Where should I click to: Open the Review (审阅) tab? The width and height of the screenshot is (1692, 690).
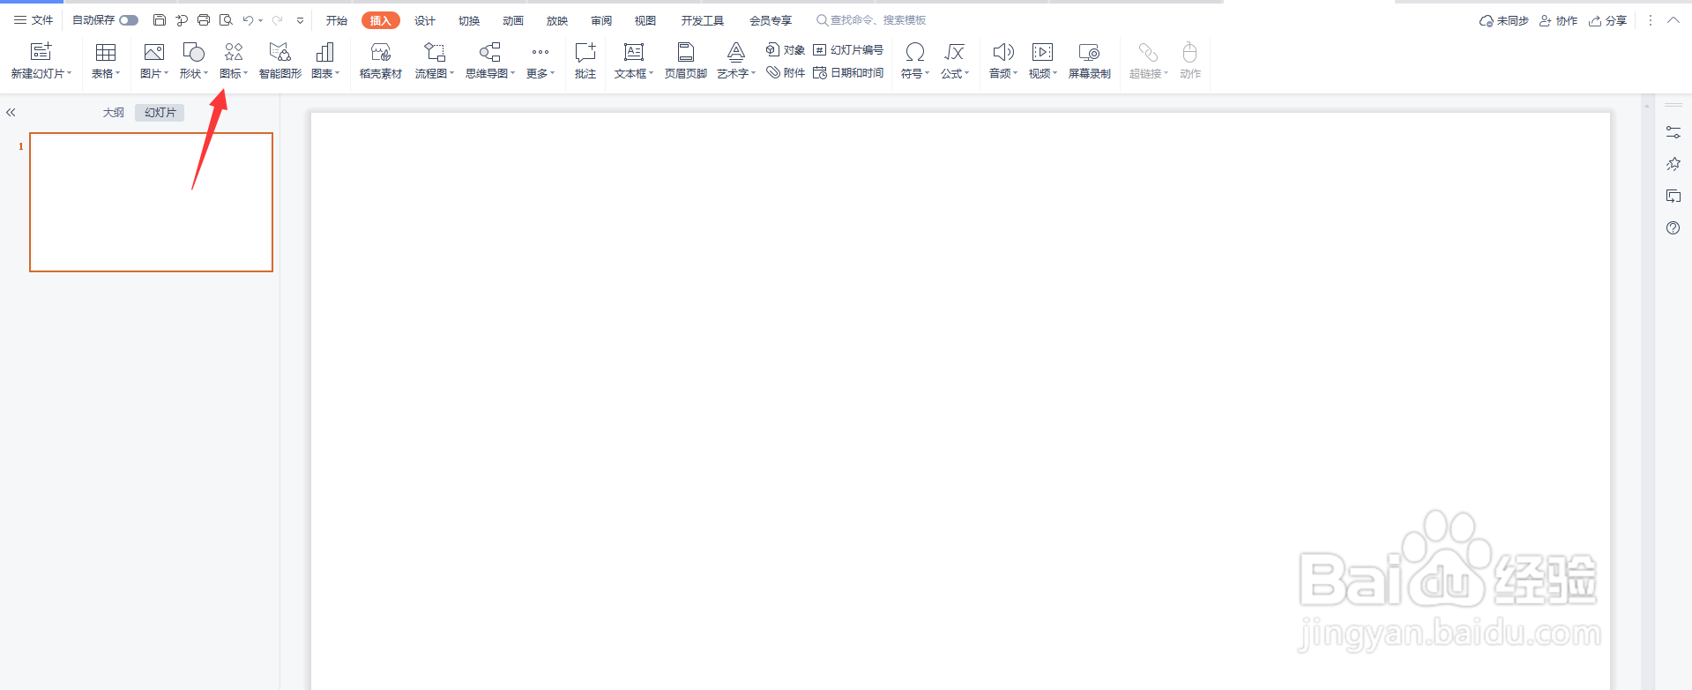coord(601,20)
